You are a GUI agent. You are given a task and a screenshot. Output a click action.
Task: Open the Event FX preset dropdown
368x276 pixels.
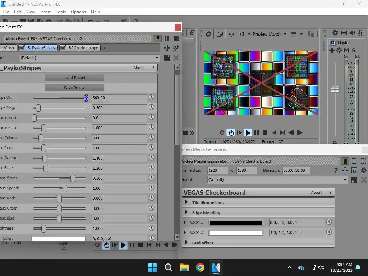coord(157,58)
